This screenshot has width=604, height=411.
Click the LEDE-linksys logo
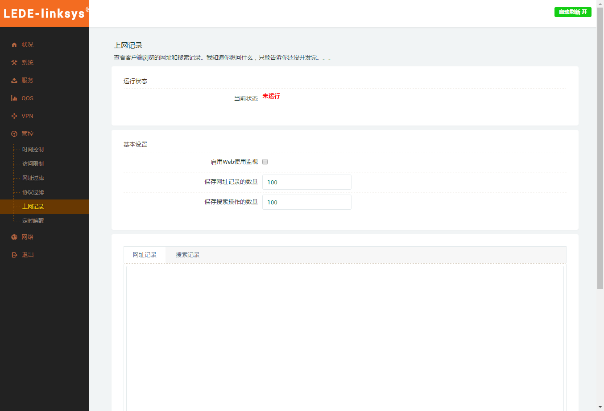pyautogui.click(x=44, y=13)
